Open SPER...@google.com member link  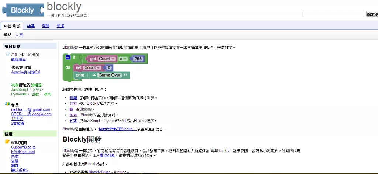[x=31, y=114]
